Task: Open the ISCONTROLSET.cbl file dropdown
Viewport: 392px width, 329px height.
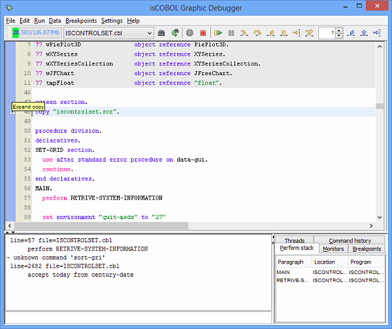Action: pos(149,33)
